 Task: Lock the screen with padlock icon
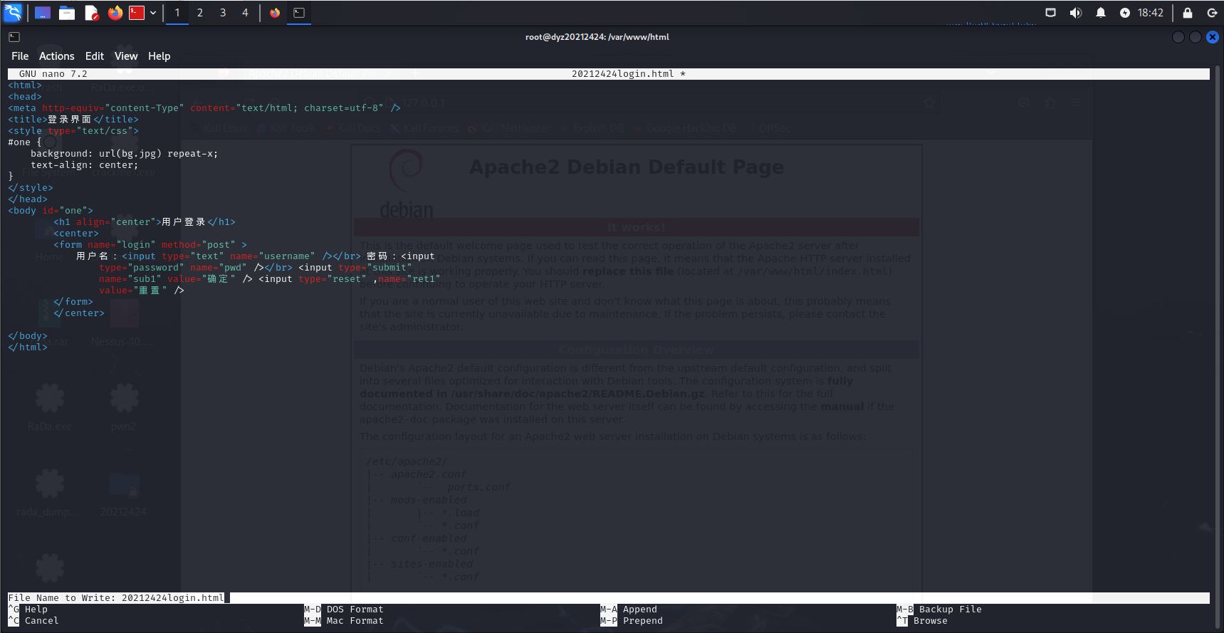click(x=1187, y=13)
